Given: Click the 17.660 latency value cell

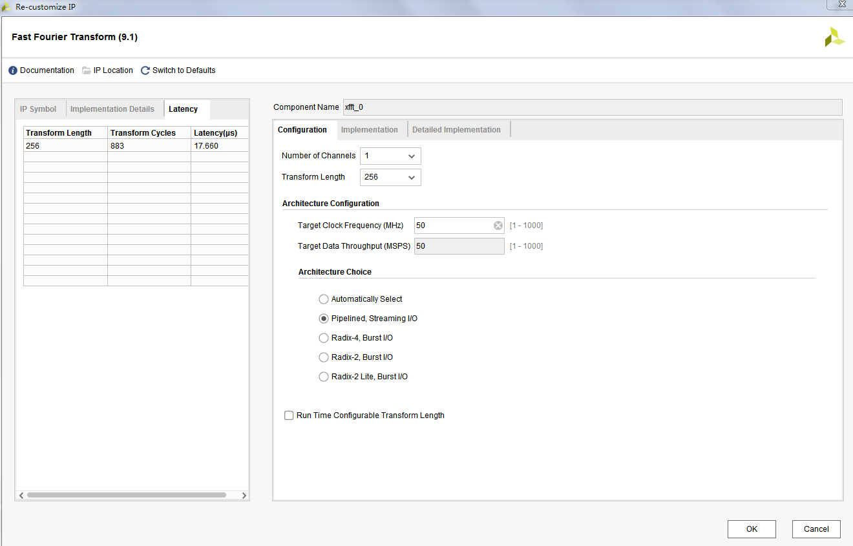Looking at the screenshot, I should click(x=220, y=146).
